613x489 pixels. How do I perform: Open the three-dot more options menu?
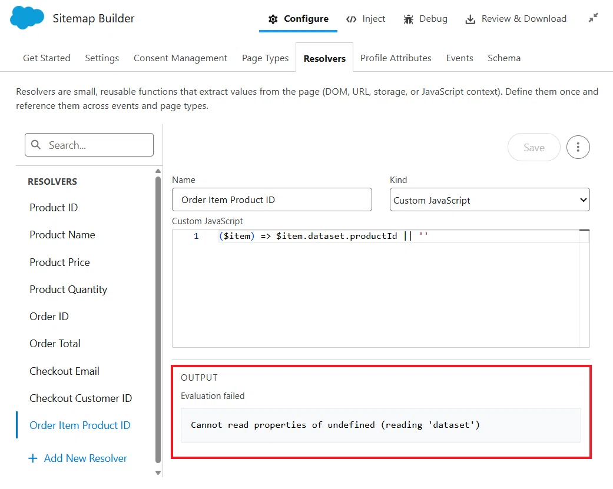point(578,147)
